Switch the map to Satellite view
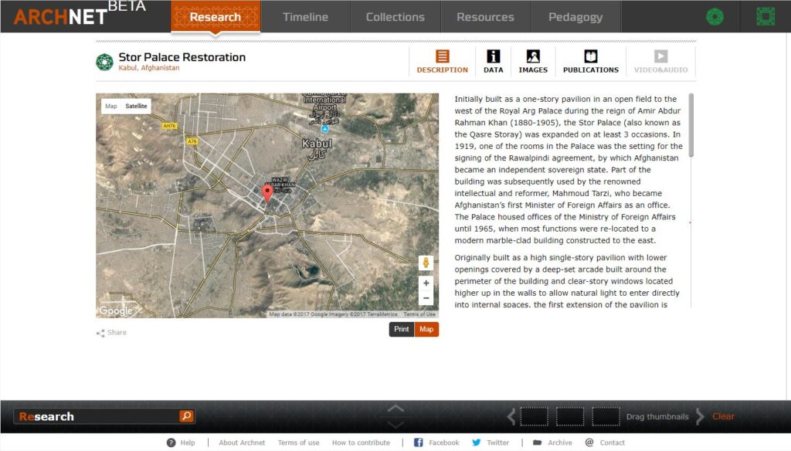The width and height of the screenshot is (791, 451). (x=136, y=106)
